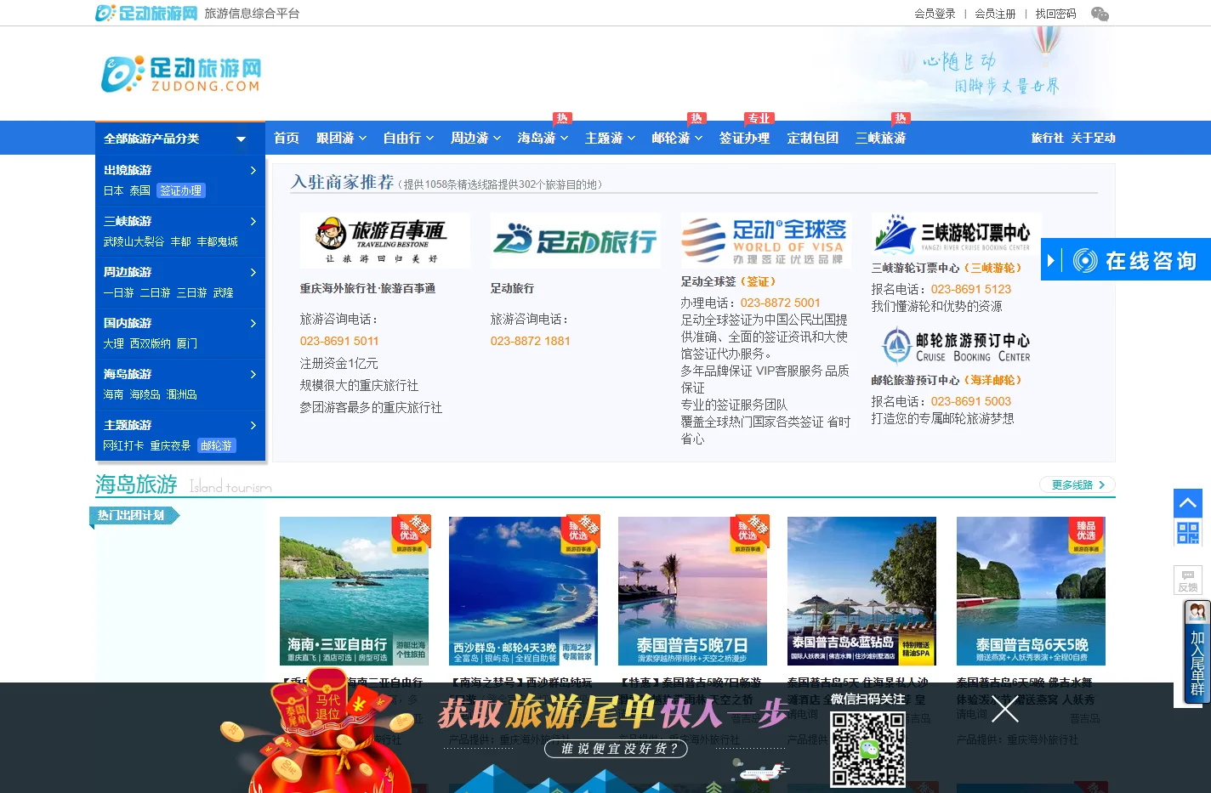This screenshot has height=793, width=1211.
Task: Open 周边游 dropdown in nav bar
Action: coord(475,138)
